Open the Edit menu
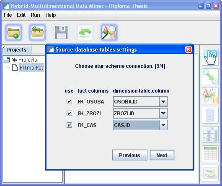This screenshot has height=186, width=222. pos(21,15)
